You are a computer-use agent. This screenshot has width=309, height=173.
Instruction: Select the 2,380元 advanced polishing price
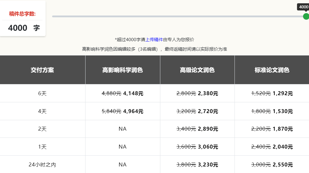point(207,93)
